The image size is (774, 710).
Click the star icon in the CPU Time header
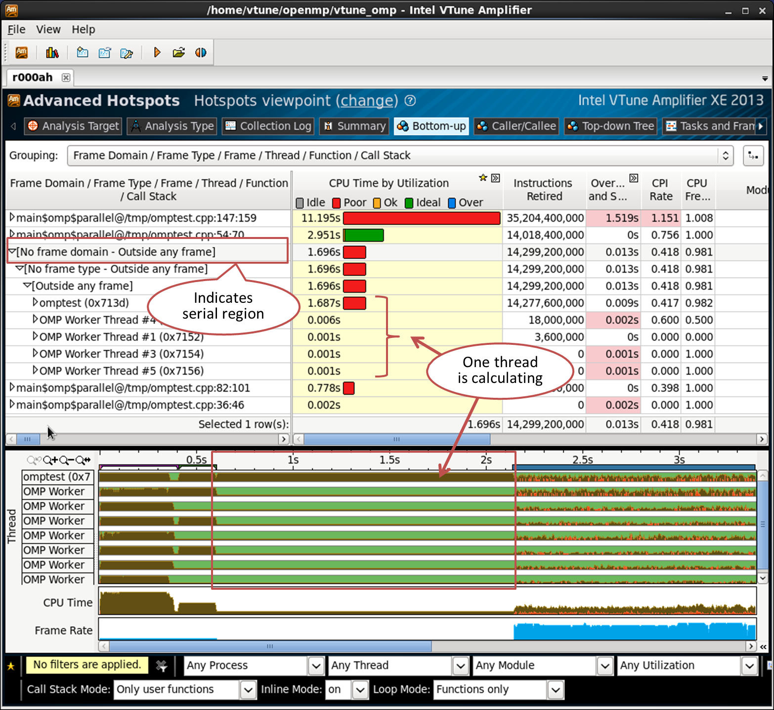483,178
